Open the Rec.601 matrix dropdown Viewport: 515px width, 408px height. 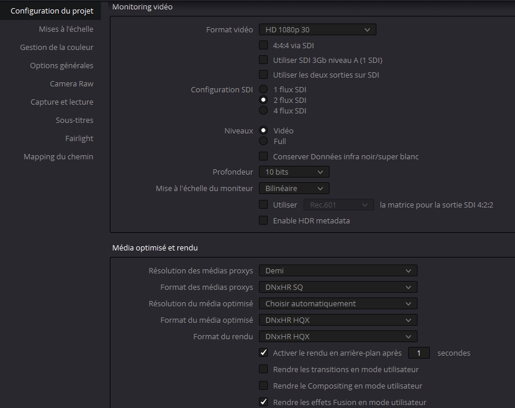coord(339,205)
